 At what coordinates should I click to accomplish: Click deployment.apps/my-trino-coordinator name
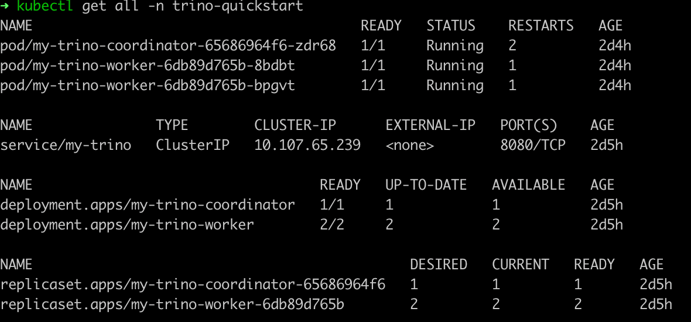[148, 205]
